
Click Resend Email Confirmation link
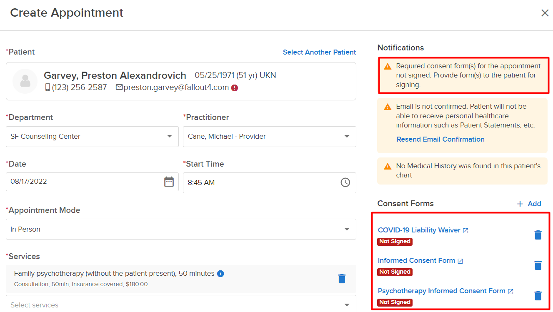(440, 139)
